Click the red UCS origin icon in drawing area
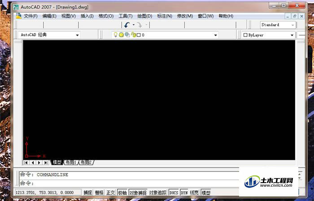 [27, 156]
